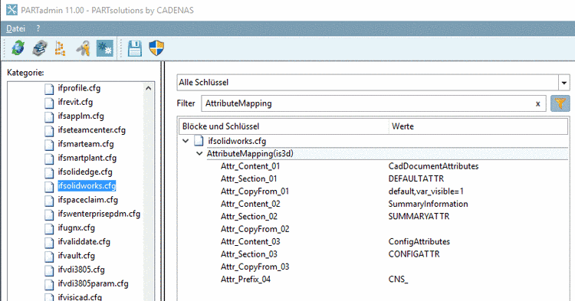Select ifvault.cfg in category list
The image size is (575, 301).
point(76,256)
